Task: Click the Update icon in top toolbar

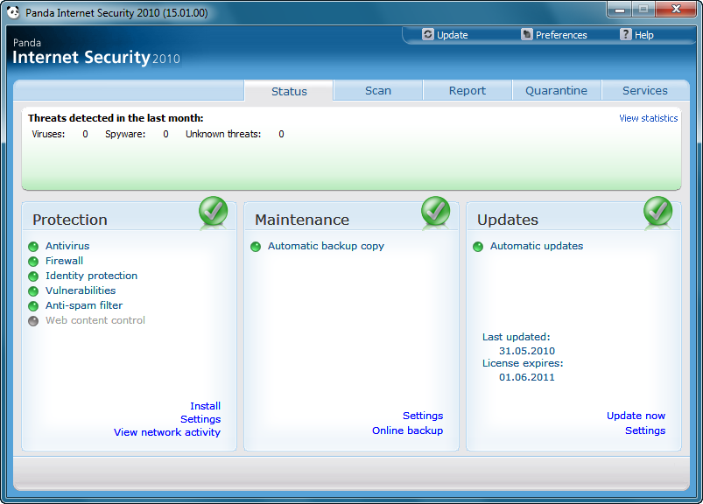Action: pyautogui.click(x=427, y=35)
